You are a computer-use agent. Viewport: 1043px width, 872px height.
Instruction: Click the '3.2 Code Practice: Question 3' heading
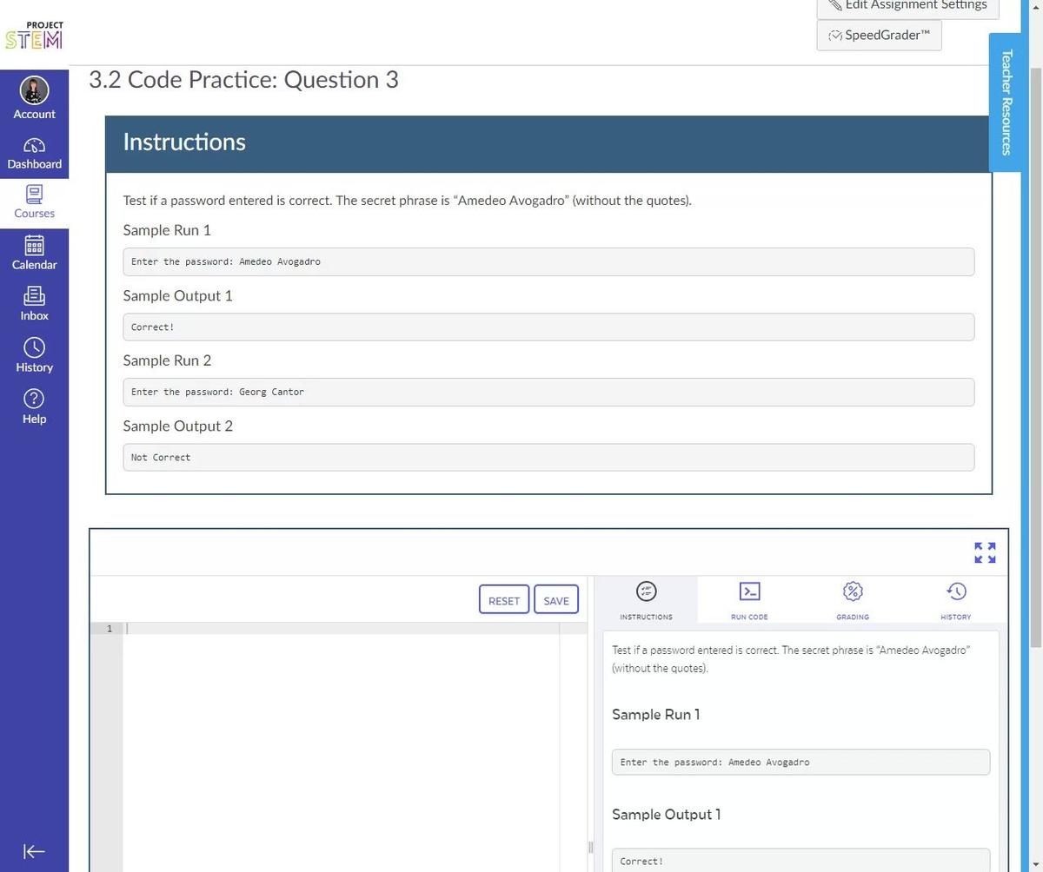243,80
